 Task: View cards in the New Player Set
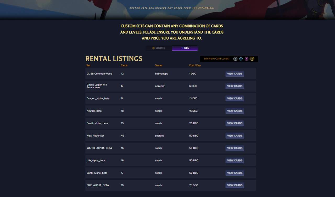(x=234, y=136)
